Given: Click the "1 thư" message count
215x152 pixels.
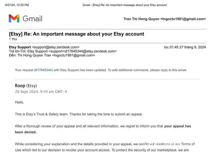Looking at the screenshot, I should (13, 39).
